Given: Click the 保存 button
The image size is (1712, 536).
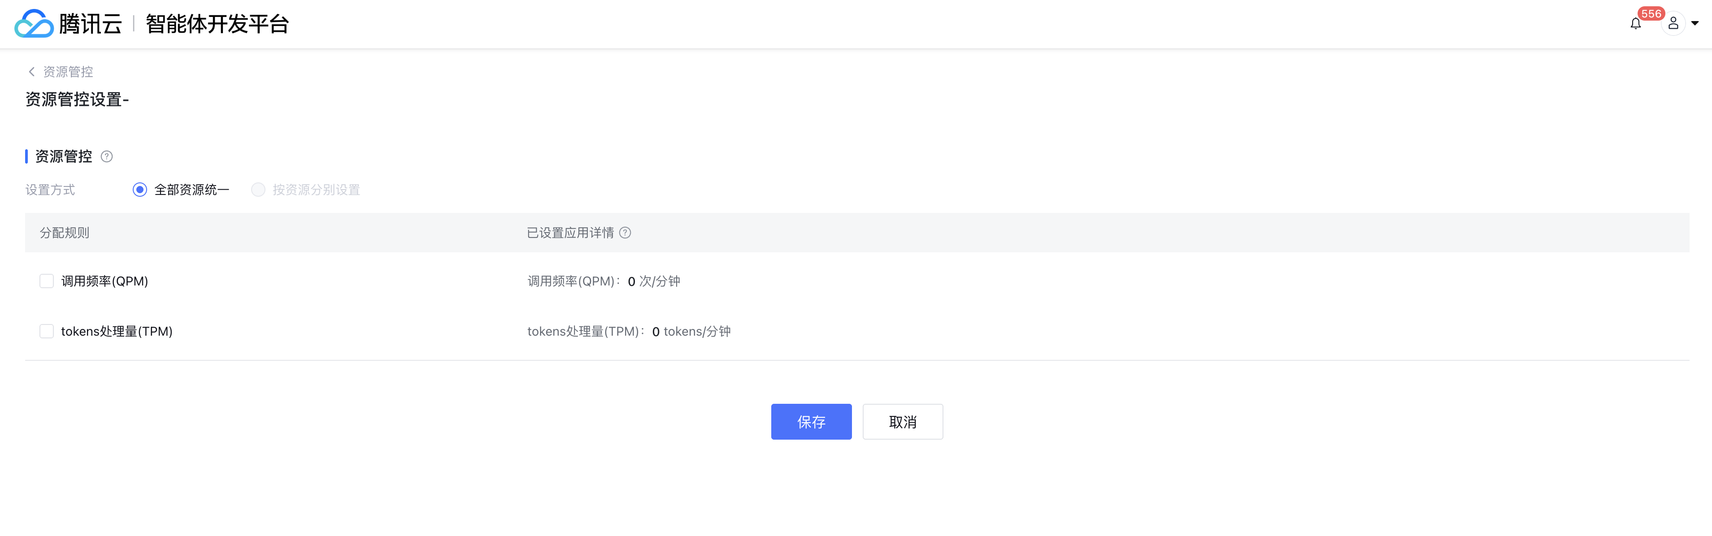Looking at the screenshot, I should coord(811,422).
